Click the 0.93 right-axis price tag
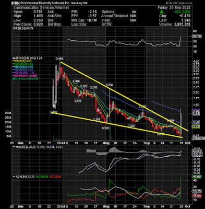 (196, 126)
